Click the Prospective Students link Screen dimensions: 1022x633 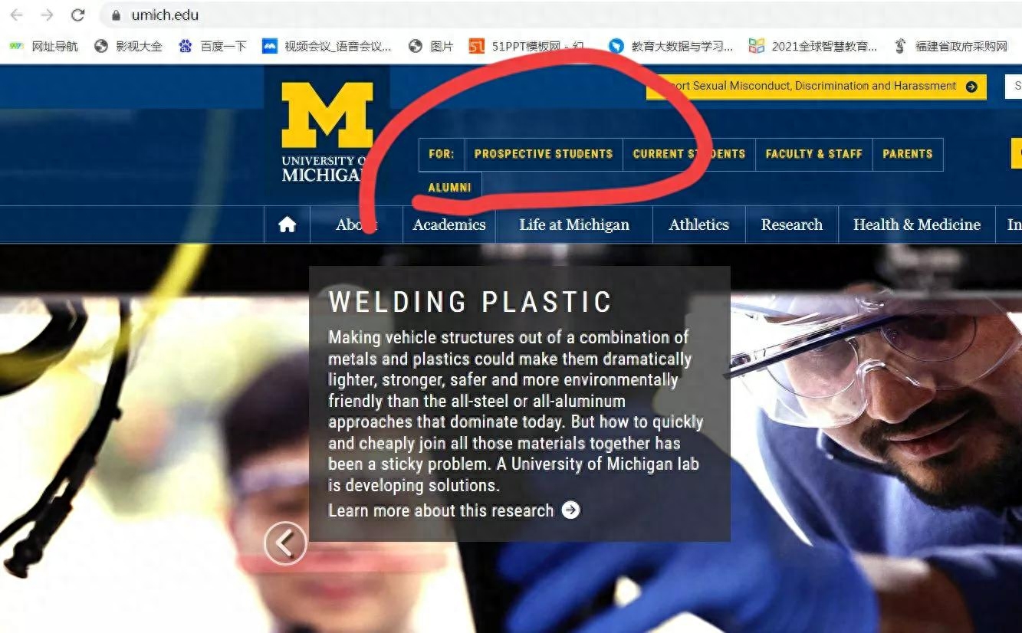point(544,154)
